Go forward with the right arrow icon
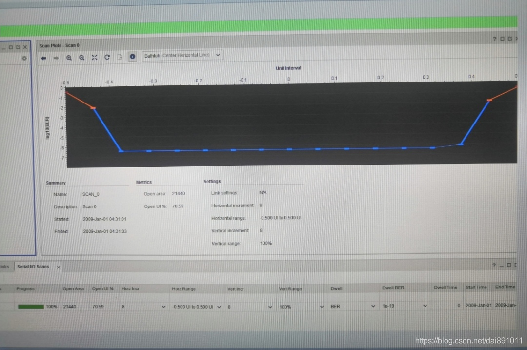Screen dimensions: 527x350 [56, 58]
